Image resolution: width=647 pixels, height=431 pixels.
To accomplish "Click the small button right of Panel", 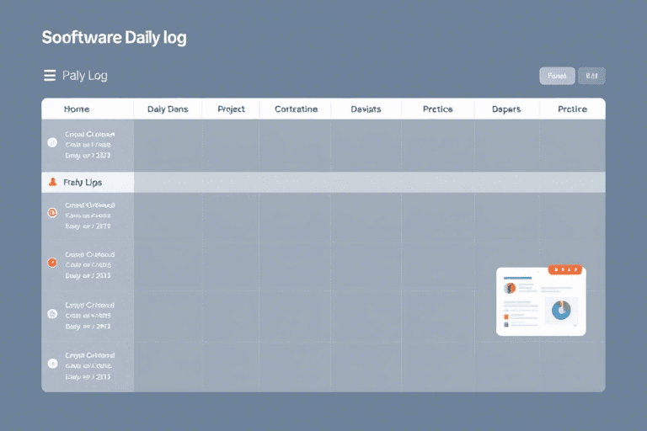I will tap(591, 76).
